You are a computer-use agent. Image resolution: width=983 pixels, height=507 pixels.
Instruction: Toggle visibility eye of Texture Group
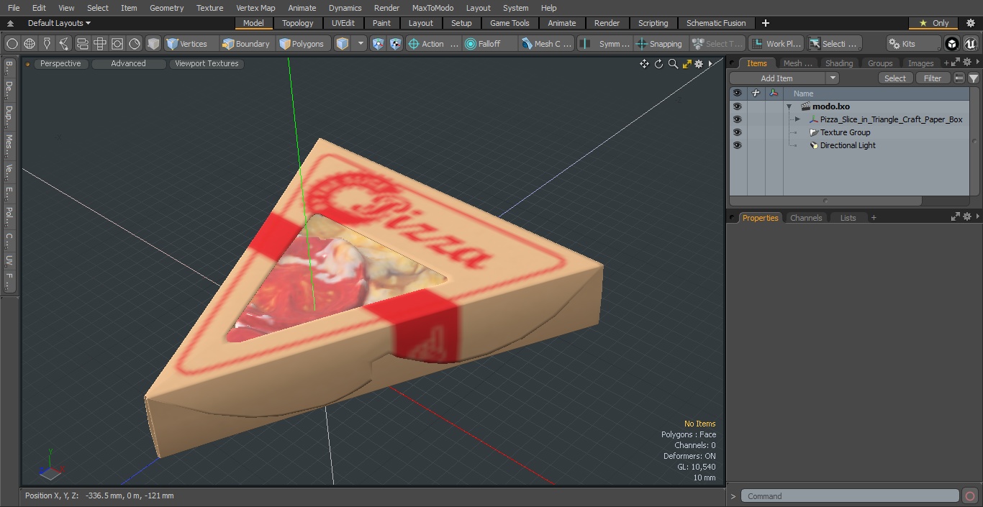[737, 132]
